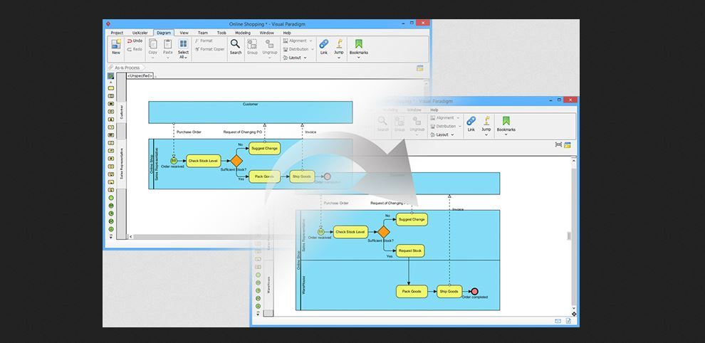Image resolution: width=705 pixels, height=343 pixels.
Task: Click Format Copier tool in the ribbon
Action: pyautogui.click(x=211, y=49)
